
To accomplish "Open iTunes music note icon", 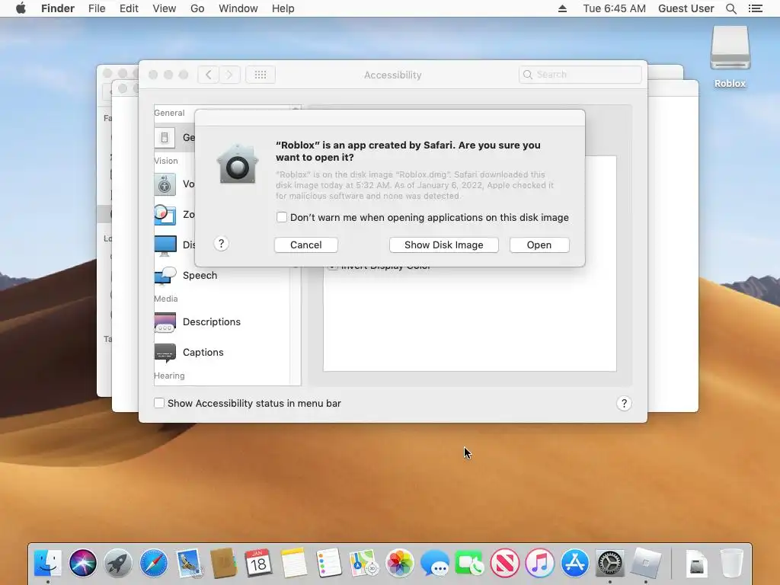I will coord(540,563).
